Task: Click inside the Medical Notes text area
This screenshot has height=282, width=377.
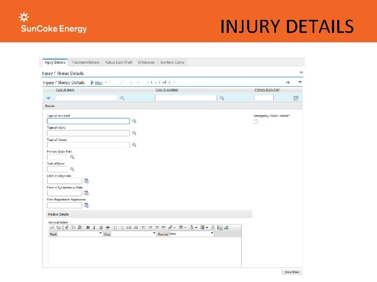Action: point(145,251)
